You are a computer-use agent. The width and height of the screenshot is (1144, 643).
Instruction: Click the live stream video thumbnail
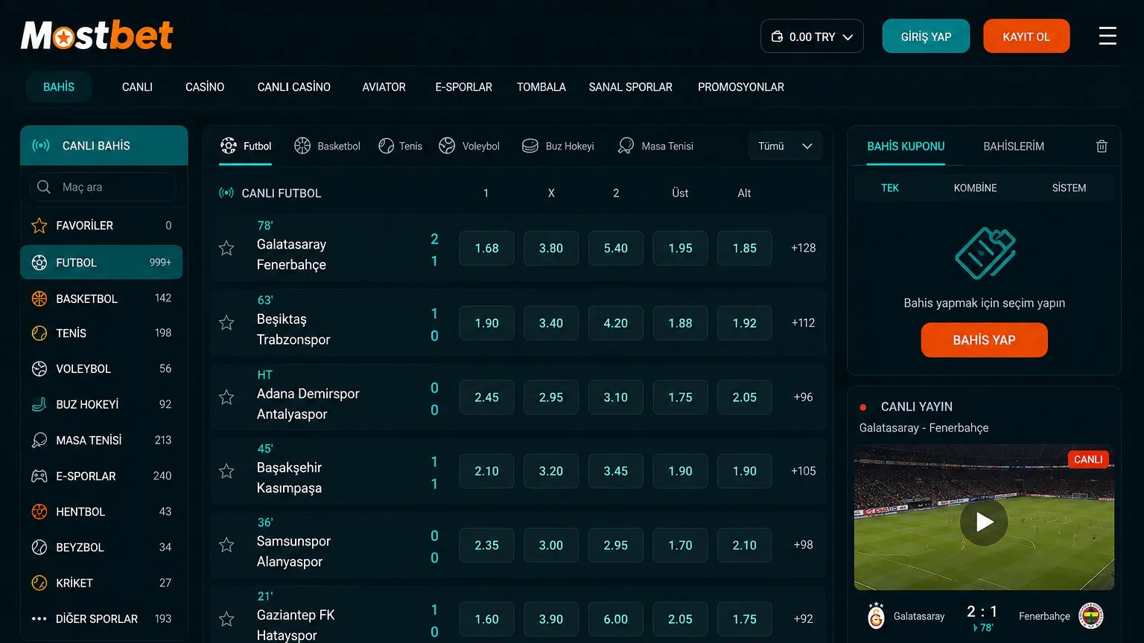pos(984,518)
